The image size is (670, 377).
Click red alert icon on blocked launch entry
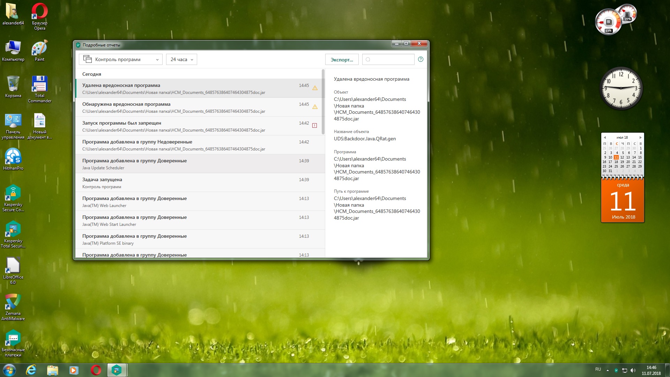coord(314,125)
